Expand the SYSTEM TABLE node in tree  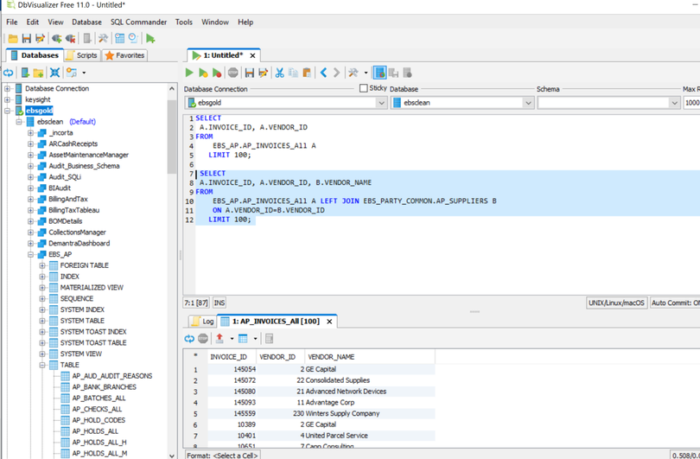tap(42, 321)
